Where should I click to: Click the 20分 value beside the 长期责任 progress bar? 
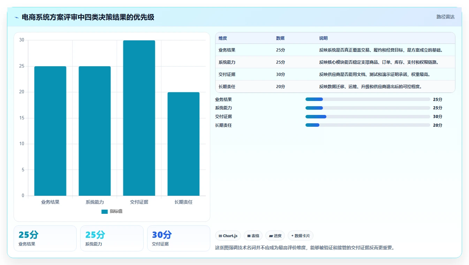click(x=438, y=125)
